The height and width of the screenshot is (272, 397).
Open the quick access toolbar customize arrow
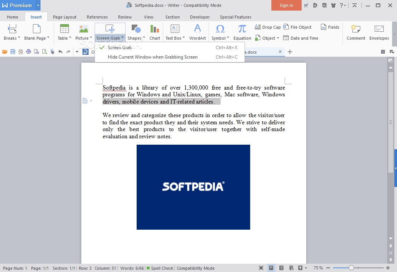77,52
